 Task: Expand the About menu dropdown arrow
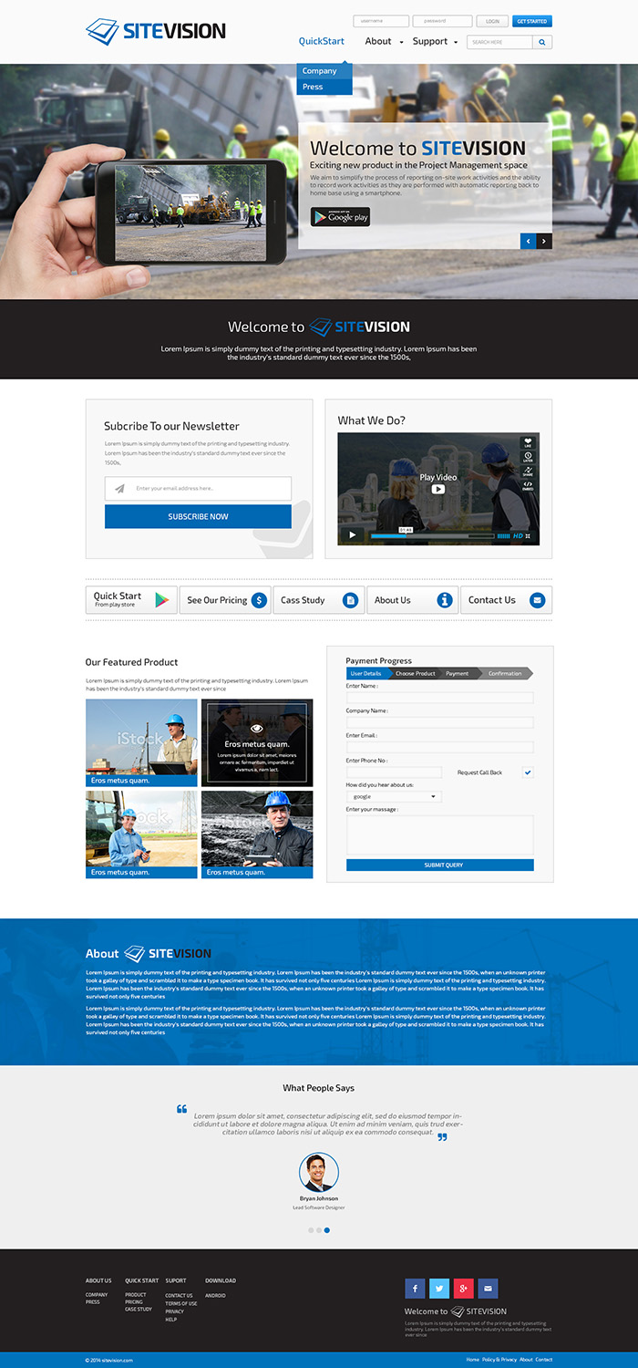pyautogui.click(x=401, y=43)
